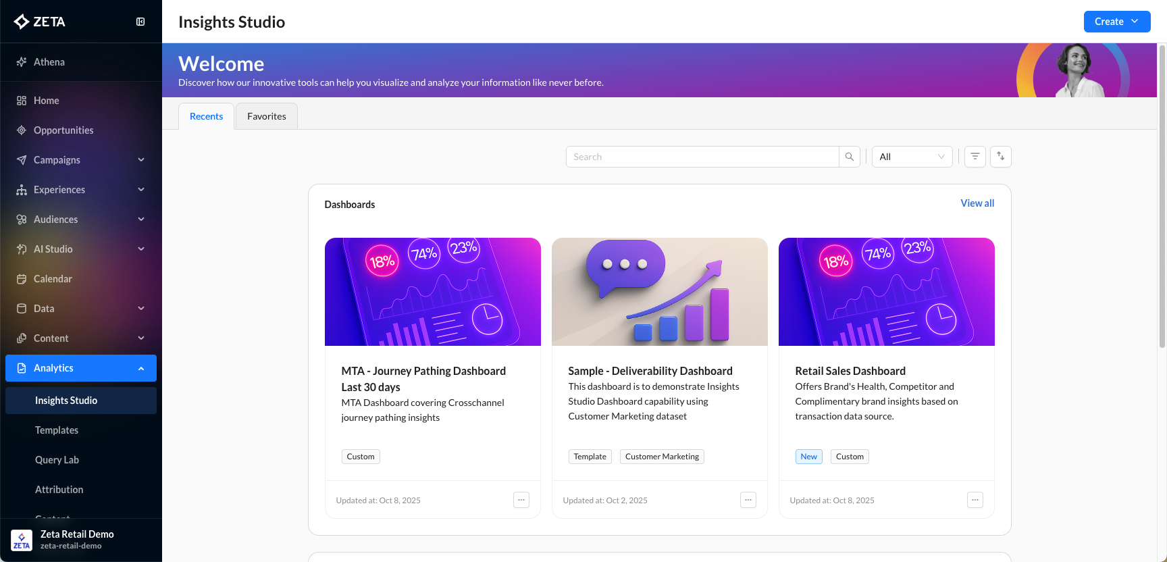Open the All type filter dropdown
Image resolution: width=1167 pixels, height=562 pixels.
click(x=912, y=157)
